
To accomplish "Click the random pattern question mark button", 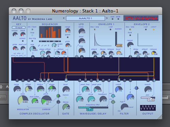I will pyautogui.click(x=48, y=45).
